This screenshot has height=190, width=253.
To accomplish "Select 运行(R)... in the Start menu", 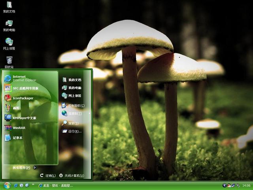I will coord(74,131).
